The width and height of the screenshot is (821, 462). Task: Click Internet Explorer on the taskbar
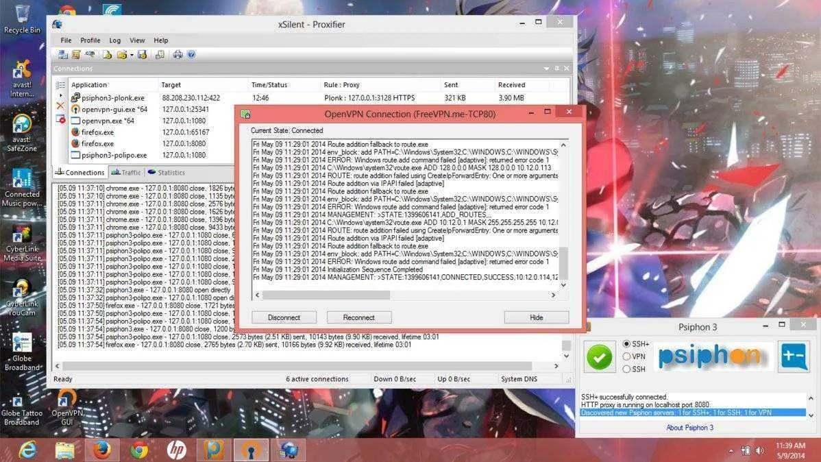coord(27,450)
